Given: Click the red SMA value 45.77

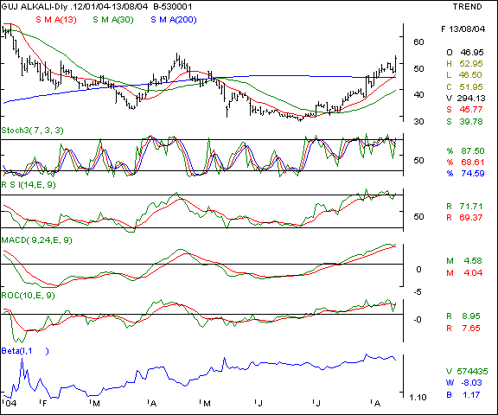Looking at the screenshot, I should (471, 110).
